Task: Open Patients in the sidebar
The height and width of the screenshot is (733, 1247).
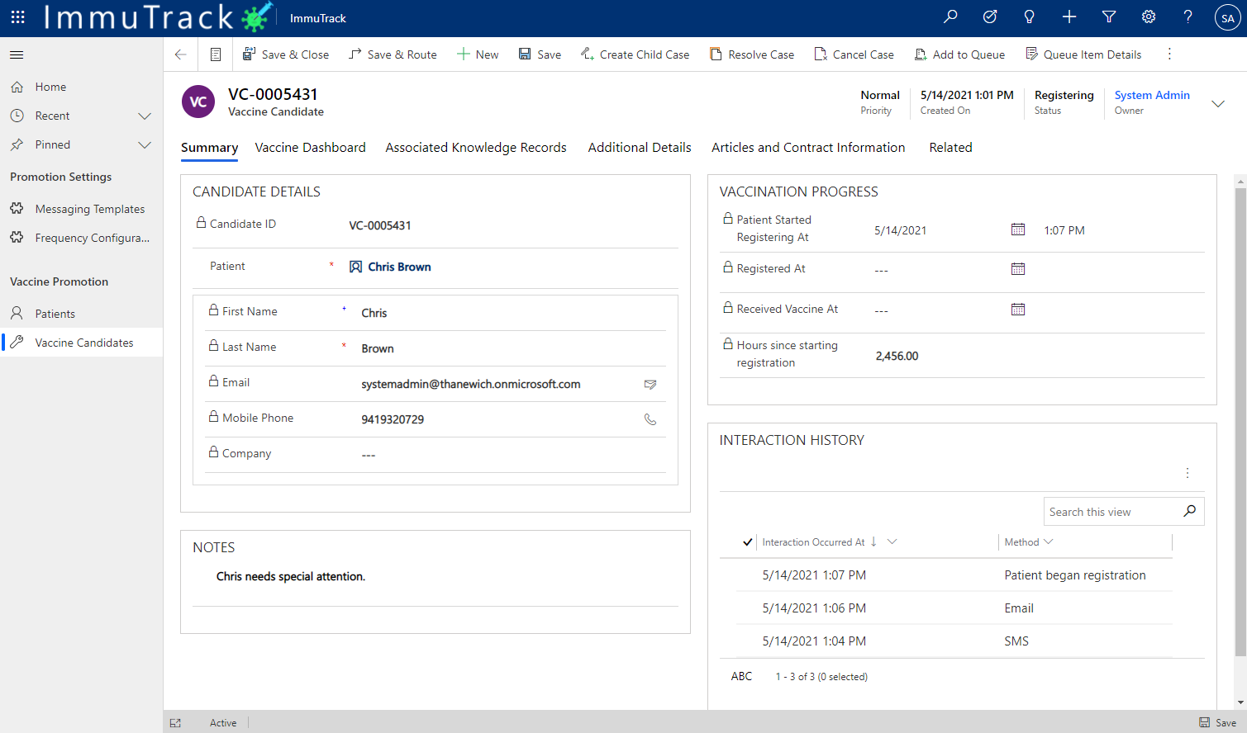Action: pos(81,314)
